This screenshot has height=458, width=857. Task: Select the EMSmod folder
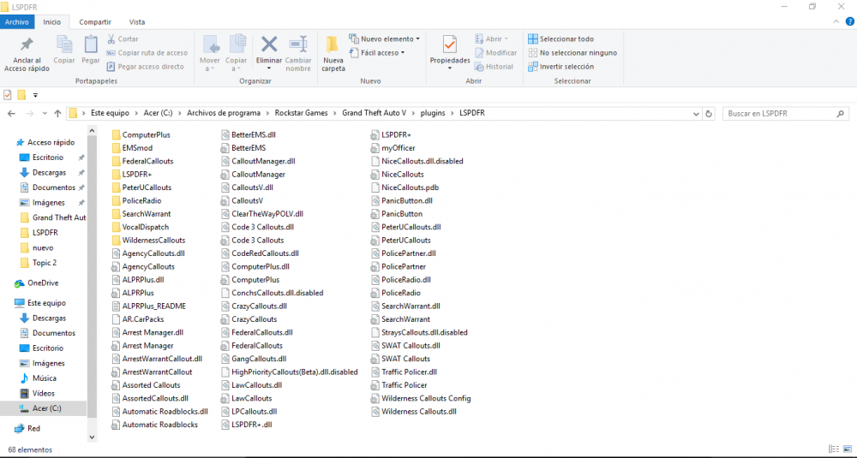coord(132,148)
